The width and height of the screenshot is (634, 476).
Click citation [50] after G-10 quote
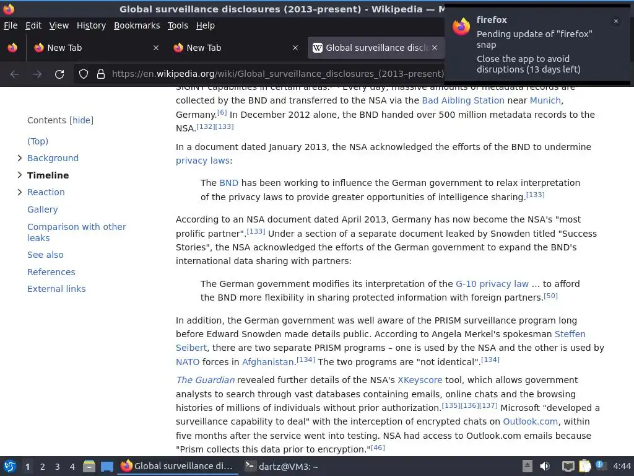pyautogui.click(x=550, y=296)
